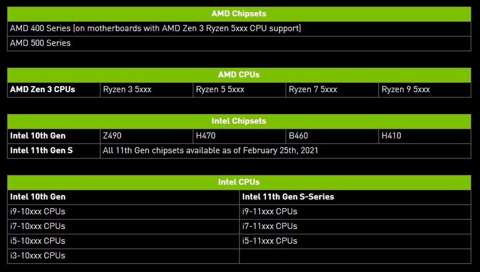Click the Intel 11th Gen S label
480x272 pixels.
pos(42,151)
